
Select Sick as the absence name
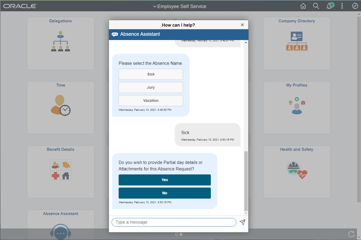click(x=151, y=74)
